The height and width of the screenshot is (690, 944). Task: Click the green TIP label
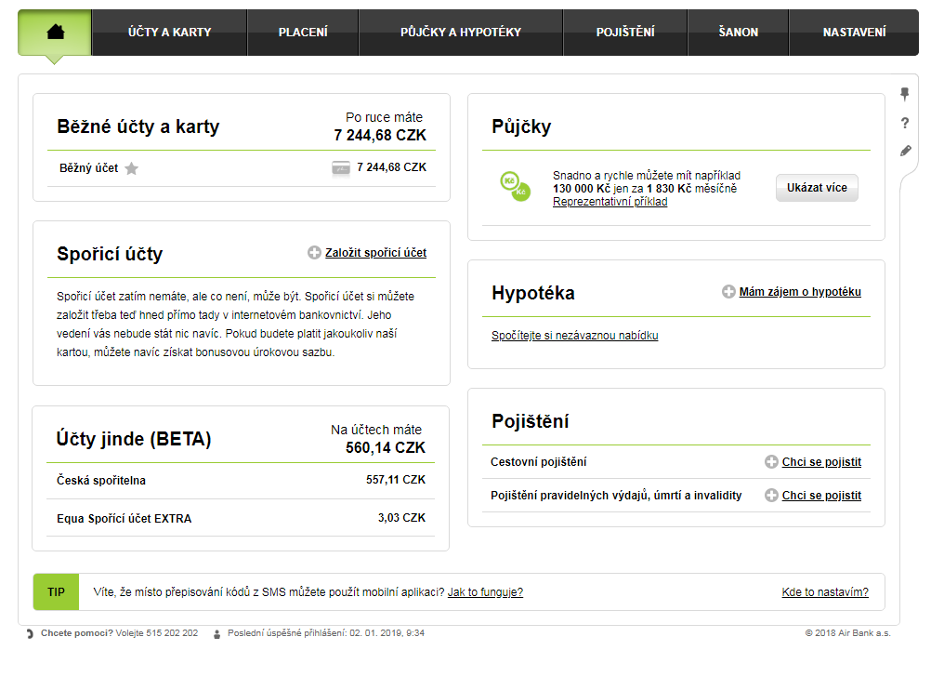[56, 591]
